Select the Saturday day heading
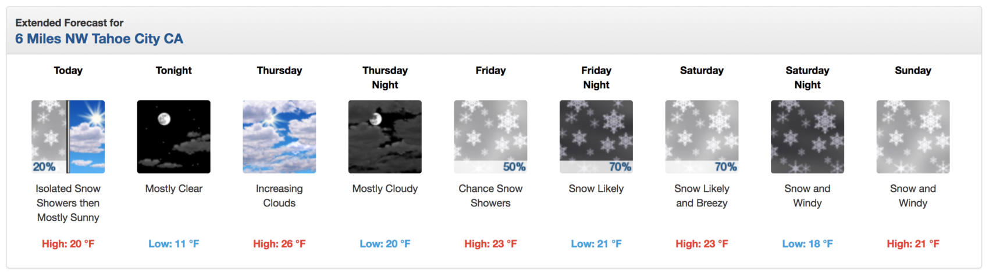 click(x=702, y=70)
